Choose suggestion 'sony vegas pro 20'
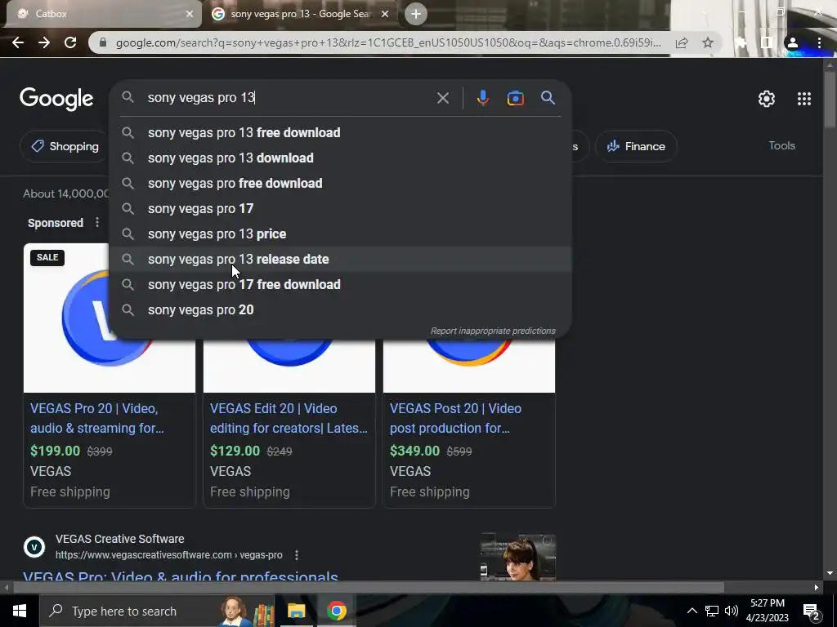 tap(340, 309)
